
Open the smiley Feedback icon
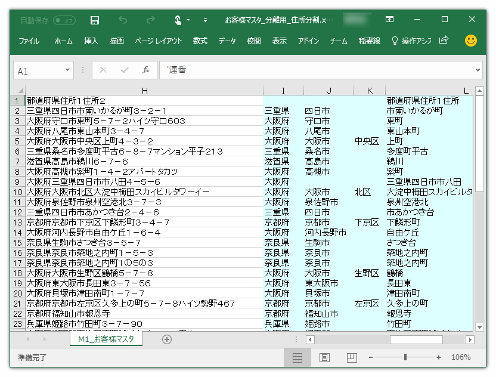click(470, 42)
